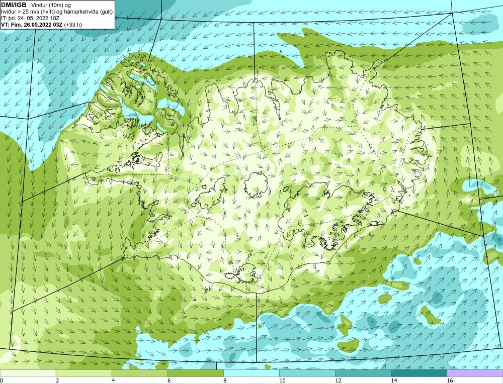
Task: Click the legend scale label 16
Action: pos(450,380)
